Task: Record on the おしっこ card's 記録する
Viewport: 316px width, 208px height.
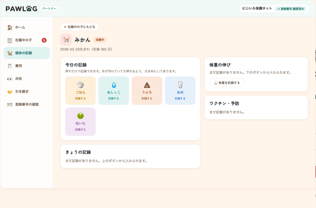Action: (x=114, y=98)
